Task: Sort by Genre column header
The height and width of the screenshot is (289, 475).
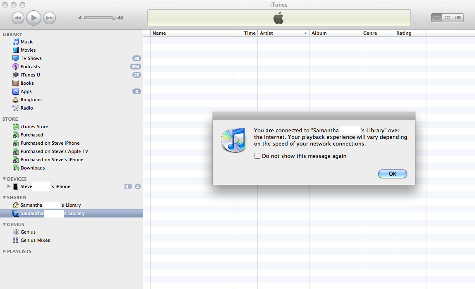Action: [x=377, y=33]
